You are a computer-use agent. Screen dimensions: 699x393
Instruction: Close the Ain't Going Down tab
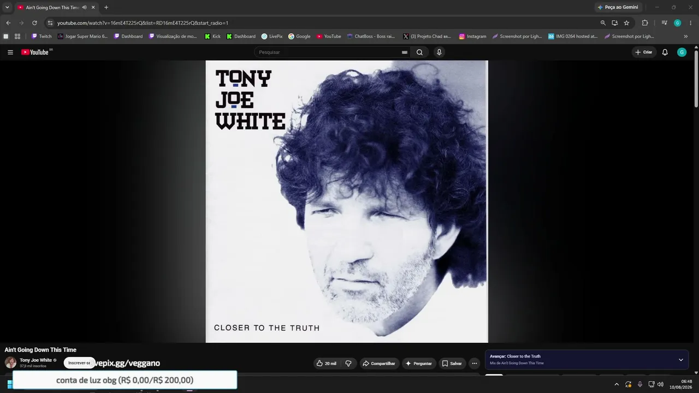(x=93, y=8)
